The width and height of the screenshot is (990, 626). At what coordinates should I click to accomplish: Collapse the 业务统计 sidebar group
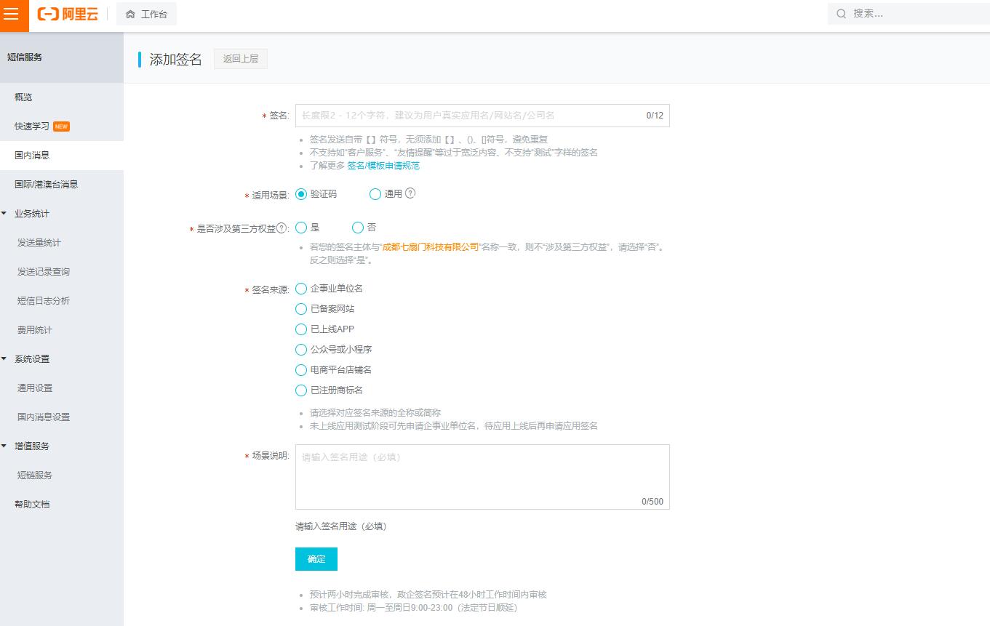click(4, 213)
